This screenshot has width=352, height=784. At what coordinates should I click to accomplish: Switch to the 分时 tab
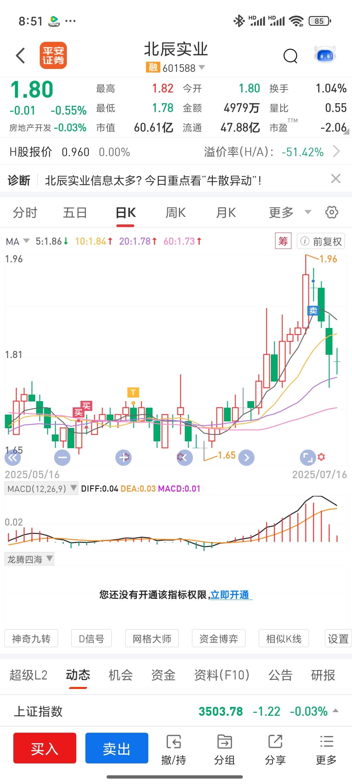(x=25, y=213)
